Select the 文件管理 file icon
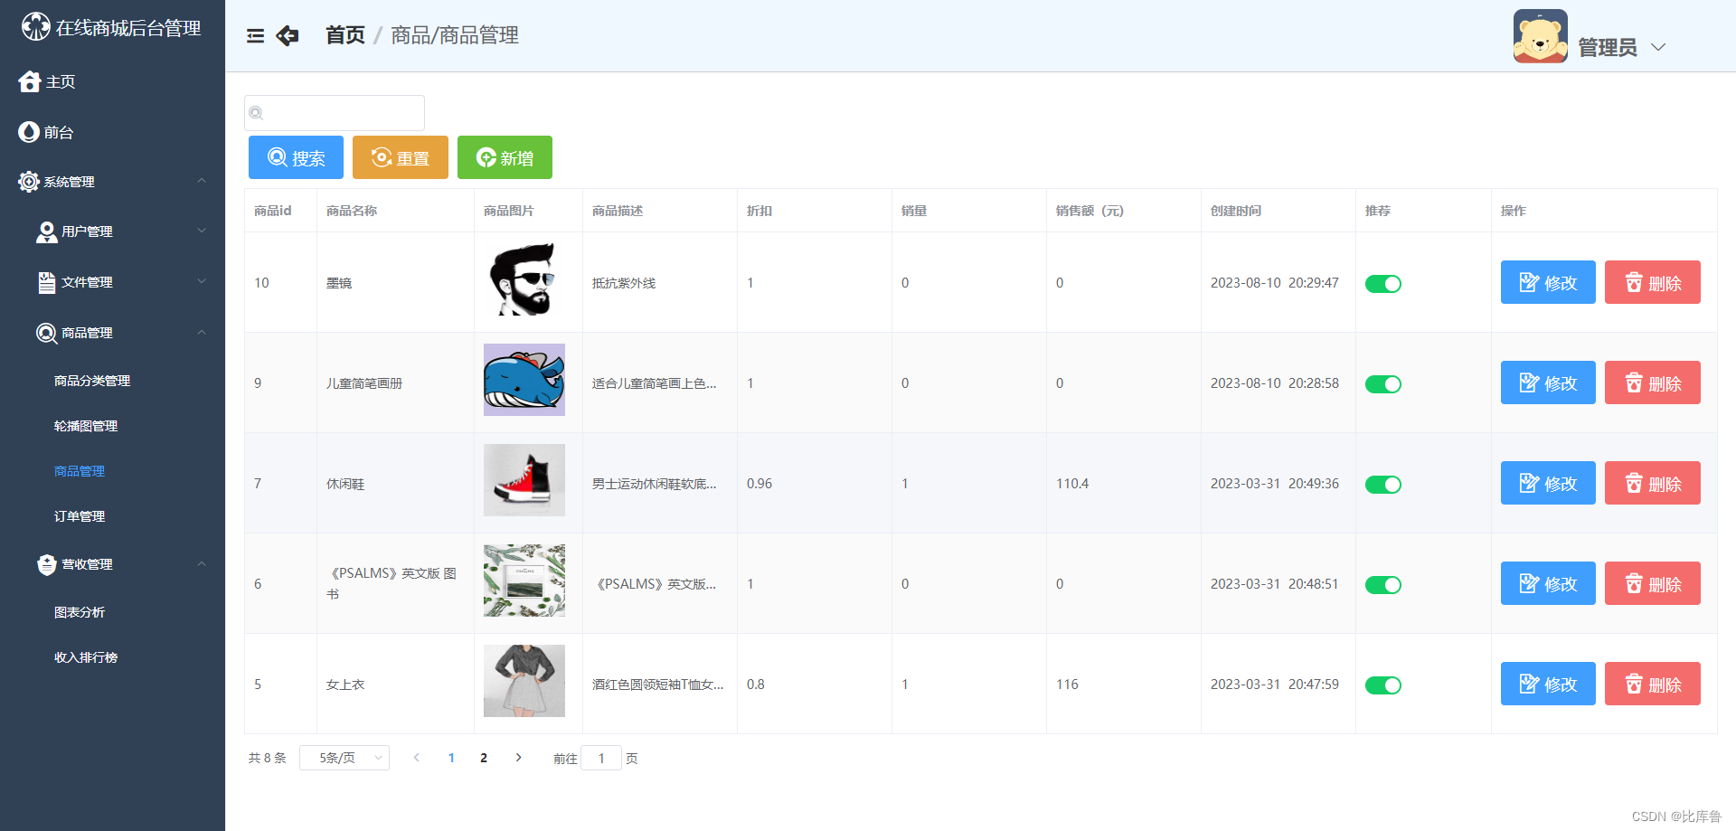 (46, 281)
